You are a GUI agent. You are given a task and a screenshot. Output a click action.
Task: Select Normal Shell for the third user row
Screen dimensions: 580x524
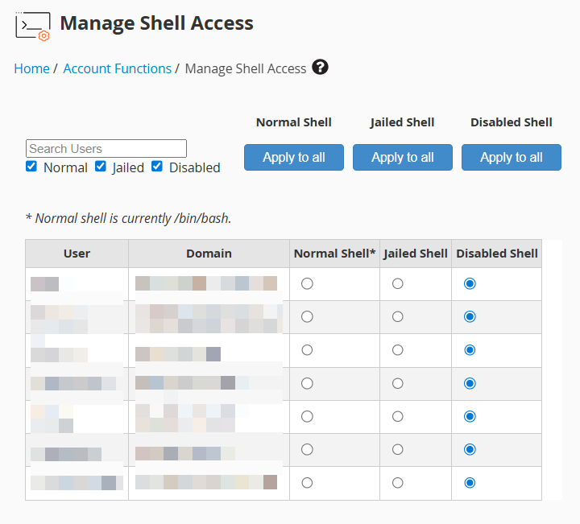(307, 350)
